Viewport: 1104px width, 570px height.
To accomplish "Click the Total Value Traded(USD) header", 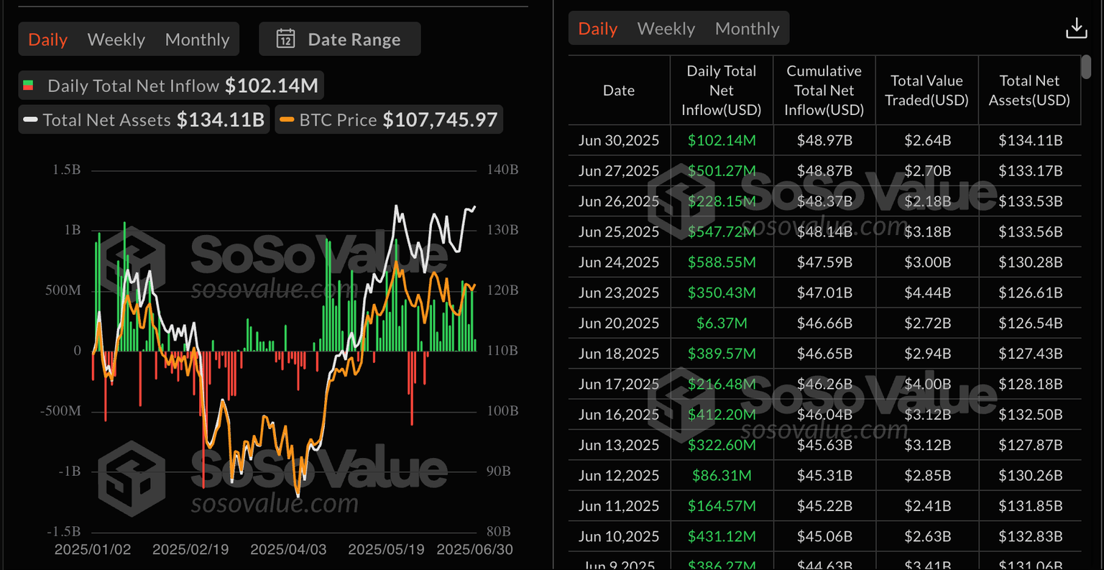I will pos(927,91).
